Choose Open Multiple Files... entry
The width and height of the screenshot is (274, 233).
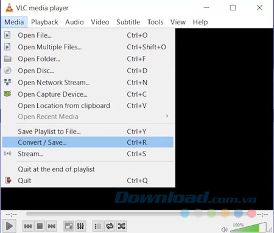tap(88, 47)
